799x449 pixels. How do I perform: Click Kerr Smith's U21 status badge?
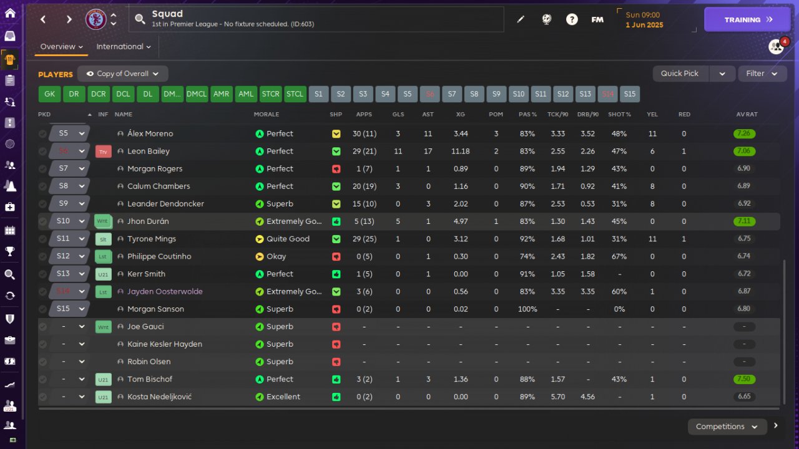pos(103,274)
